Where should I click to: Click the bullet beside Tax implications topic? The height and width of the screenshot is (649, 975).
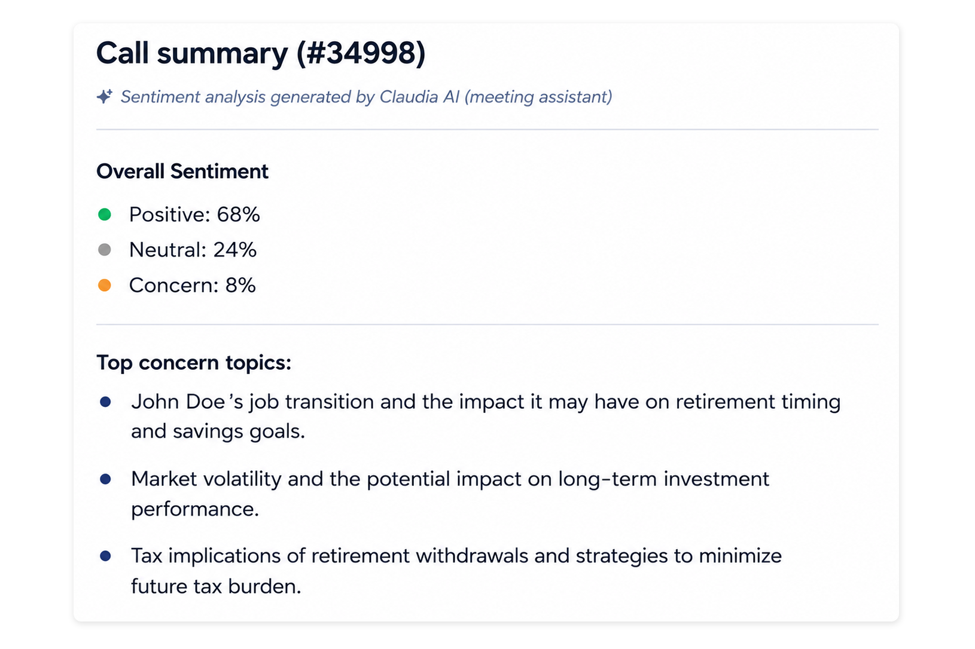(x=105, y=556)
